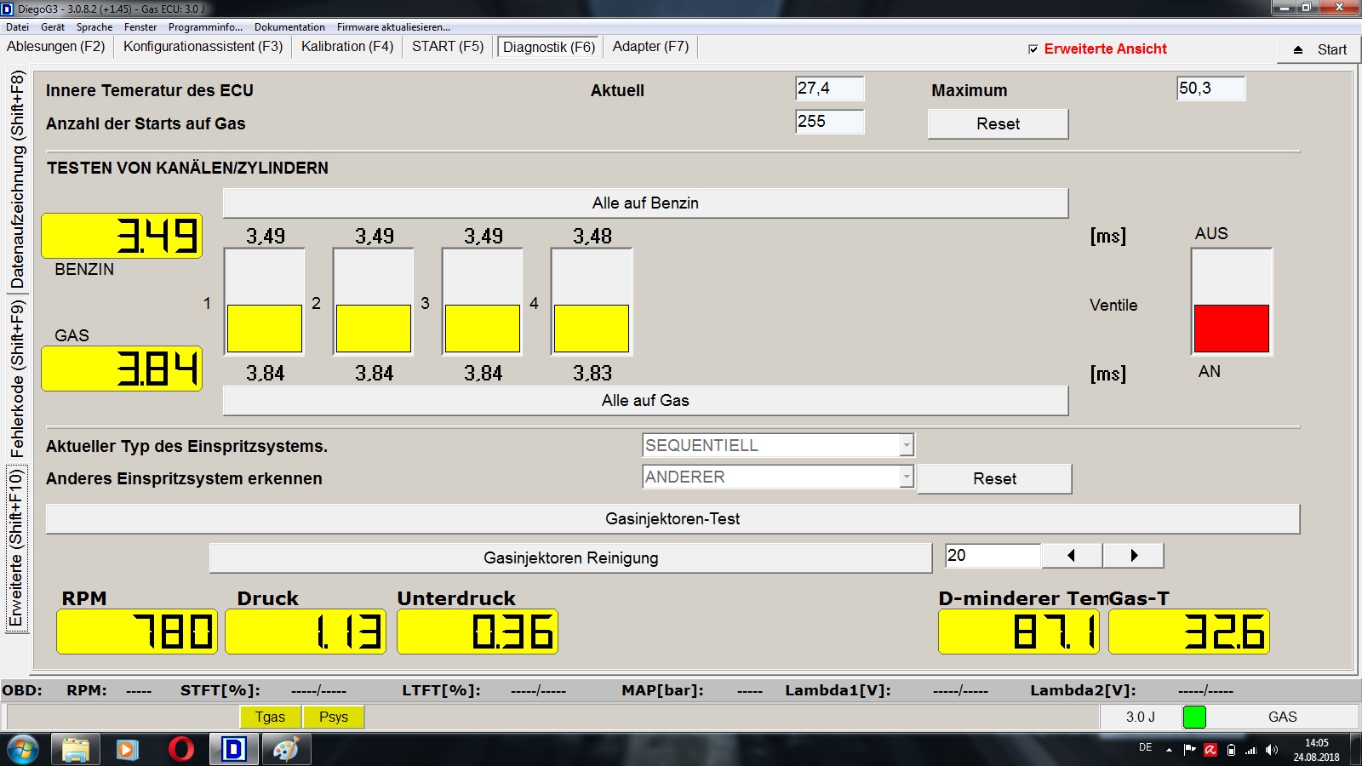This screenshot has width=1362, height=766.
Task: Click the yellow GAS 3.84 display
Action: 122,369
